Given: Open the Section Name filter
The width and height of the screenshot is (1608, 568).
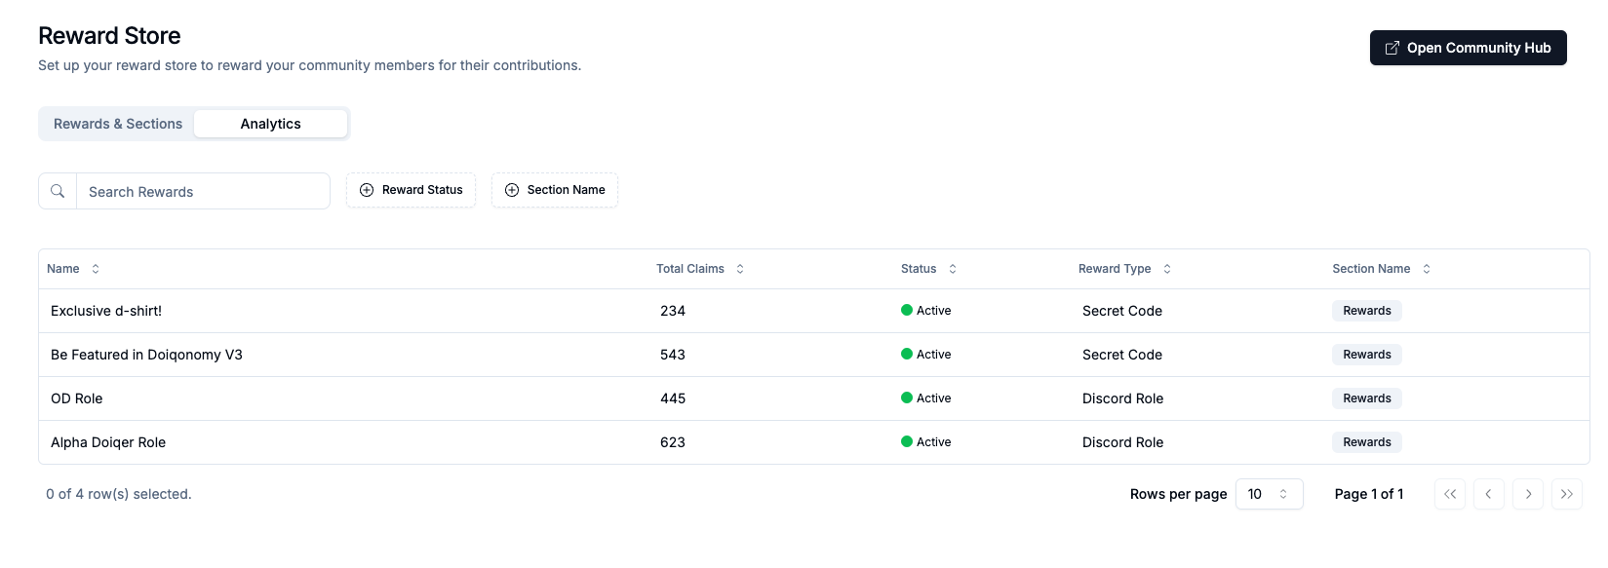Looking at the screenshot, I should [554, 190].
